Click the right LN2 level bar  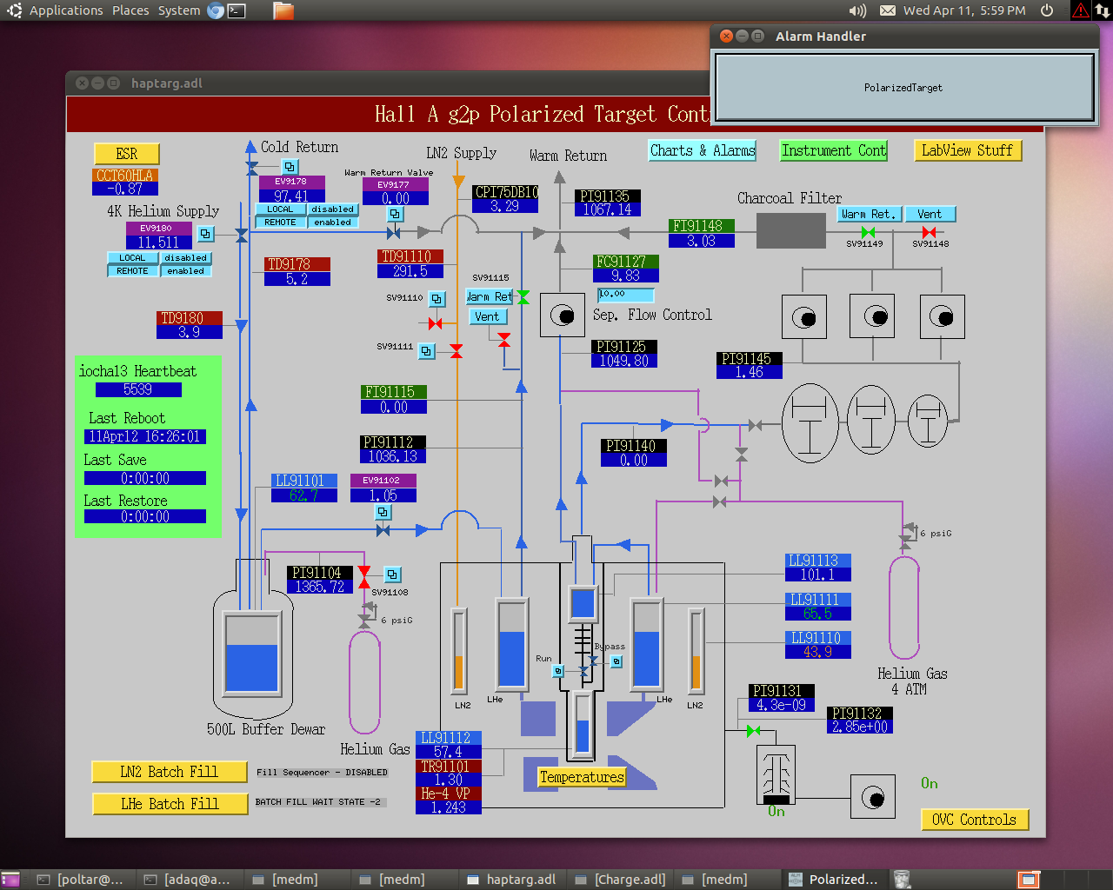[696, 649]
